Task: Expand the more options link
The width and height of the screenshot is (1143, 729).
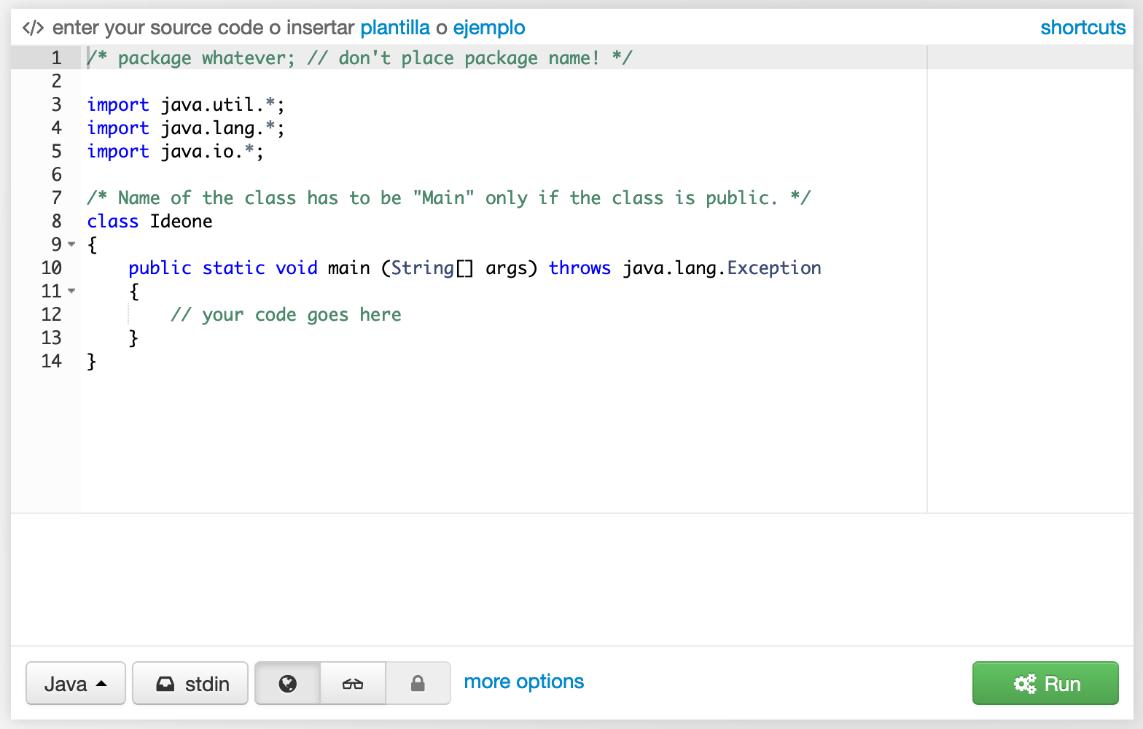Action: click(523, 682)
